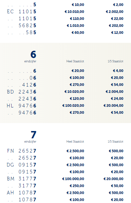
Task: Select lot number EC 11015
Action: click(x=22, y=12)
